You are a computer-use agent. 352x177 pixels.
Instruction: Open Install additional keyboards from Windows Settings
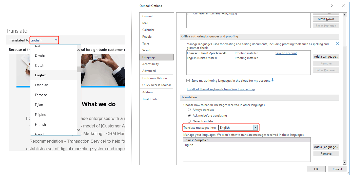click(x=221, y=89)
